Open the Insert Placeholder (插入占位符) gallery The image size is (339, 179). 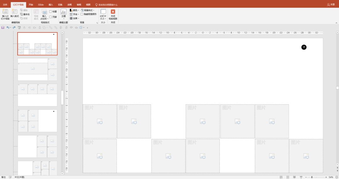(x=44, y=14)
